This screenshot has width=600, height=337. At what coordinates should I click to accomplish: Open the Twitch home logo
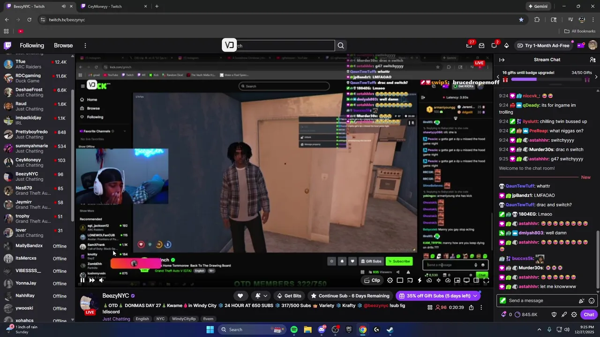[7, 45]
